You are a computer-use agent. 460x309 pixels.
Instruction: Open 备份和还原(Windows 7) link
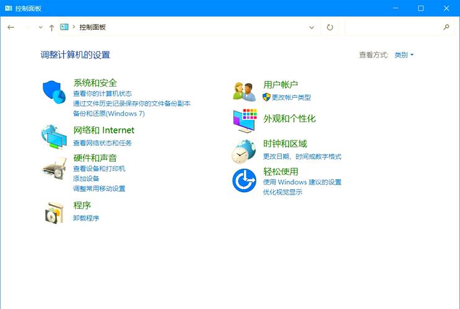point(109,114)
